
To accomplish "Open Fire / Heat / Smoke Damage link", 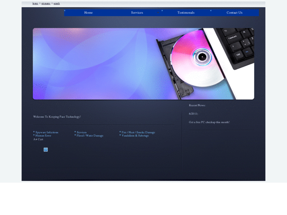I will point(138,132).
